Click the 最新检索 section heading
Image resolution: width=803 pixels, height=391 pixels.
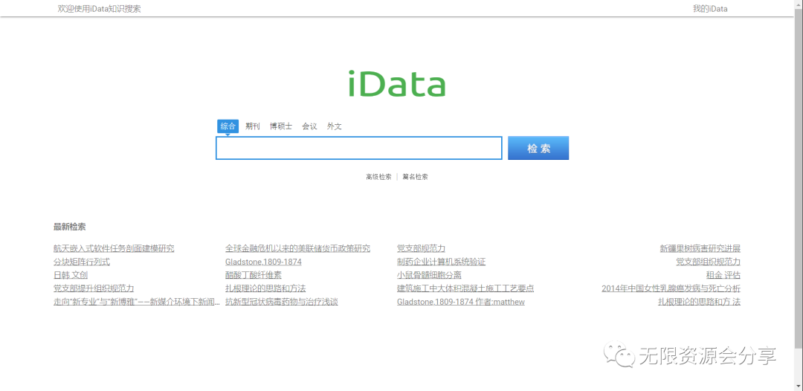(70, 227)
